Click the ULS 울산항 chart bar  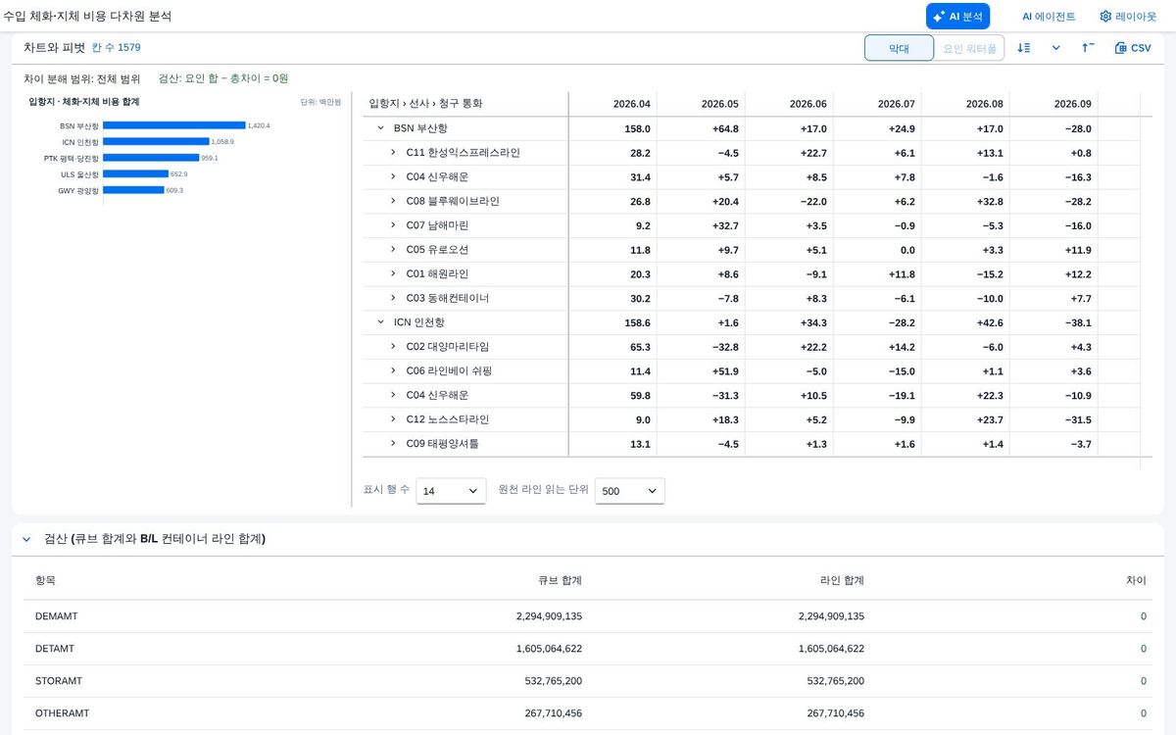click(x=135, y=173)
